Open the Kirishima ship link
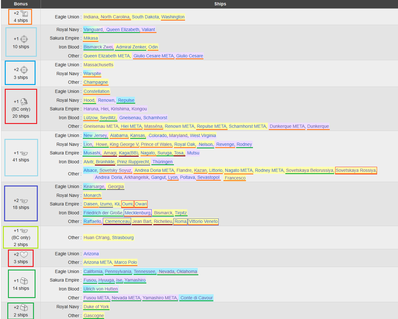 point(120,109)
